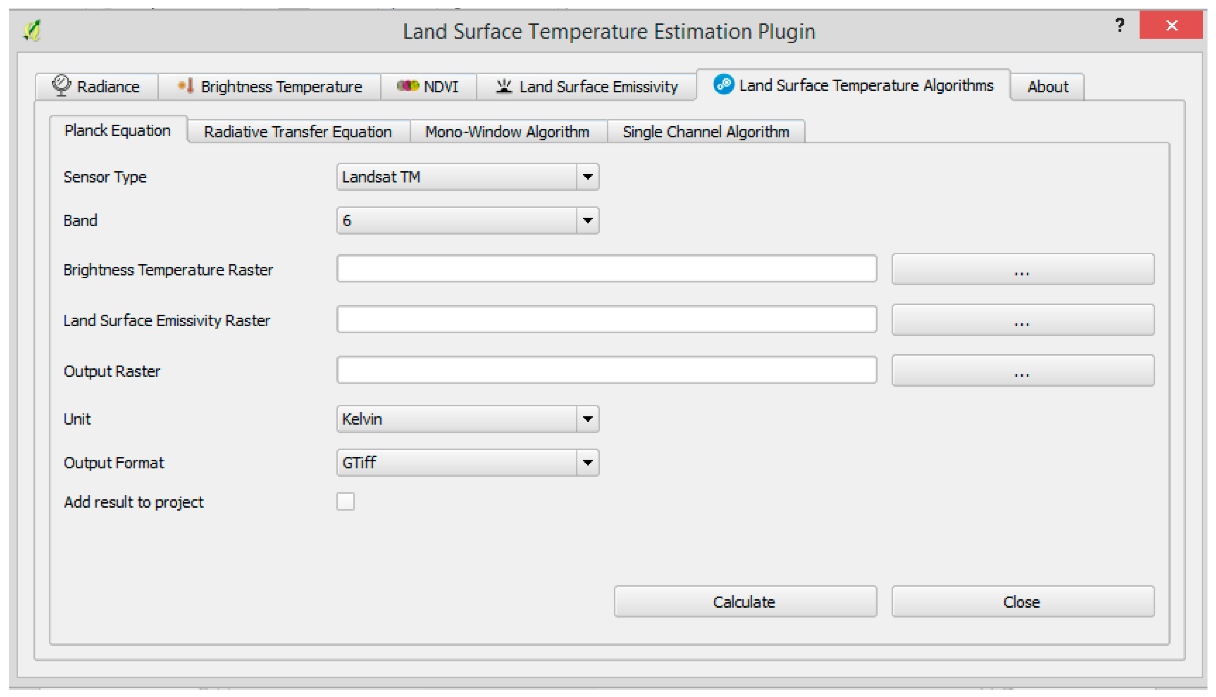
Task: Click the QGIS logo in title bar
Action: [x=32, y=31]
